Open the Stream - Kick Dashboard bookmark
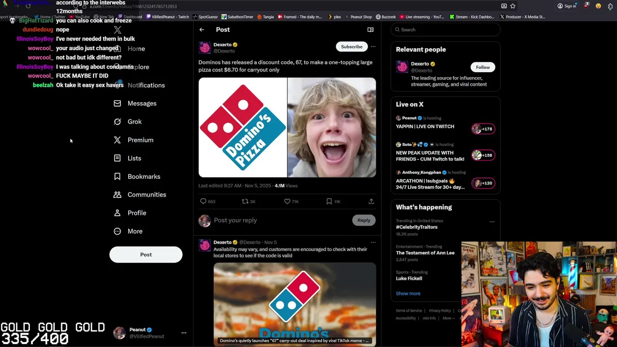This screenshot has height=347, width=617. (x=472, y=17)
